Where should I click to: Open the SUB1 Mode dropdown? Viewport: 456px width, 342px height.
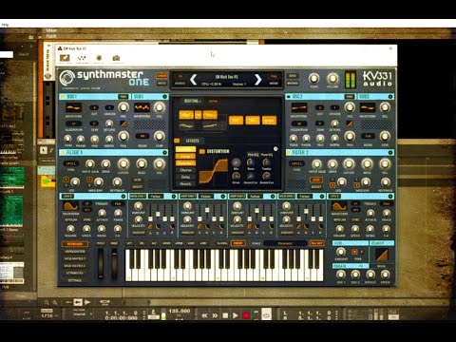point(142,136)
